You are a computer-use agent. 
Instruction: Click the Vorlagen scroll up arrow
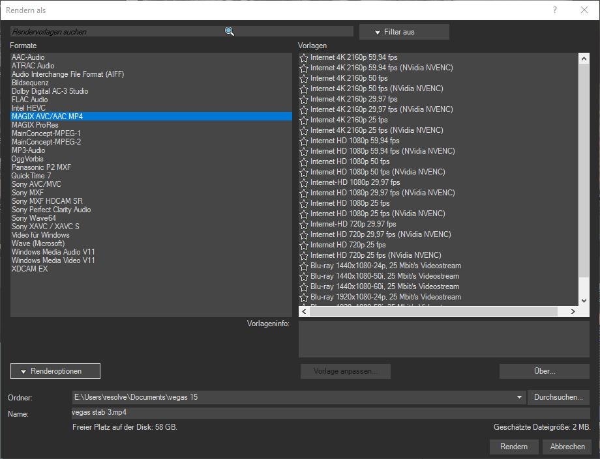(584, 59)
